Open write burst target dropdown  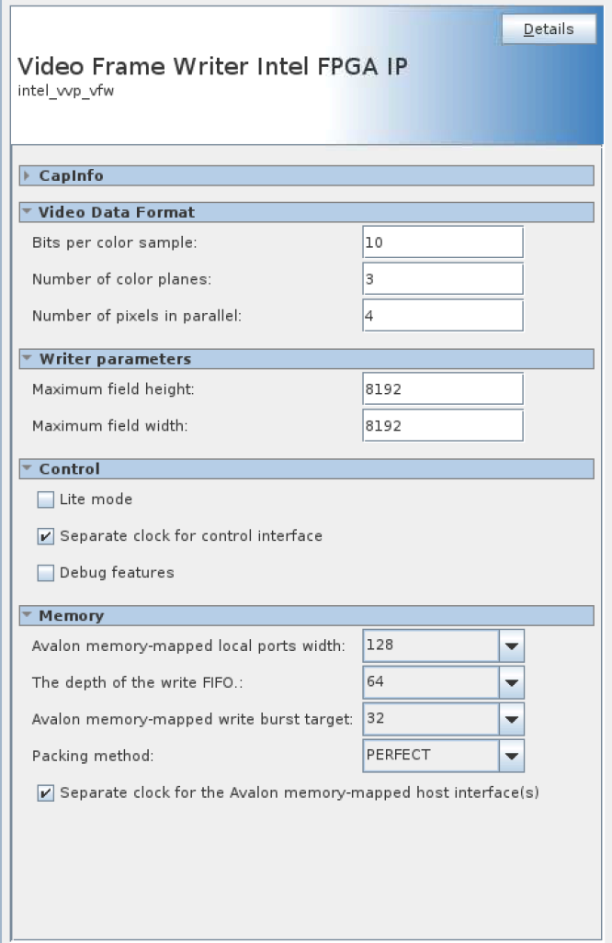point(512,719)
